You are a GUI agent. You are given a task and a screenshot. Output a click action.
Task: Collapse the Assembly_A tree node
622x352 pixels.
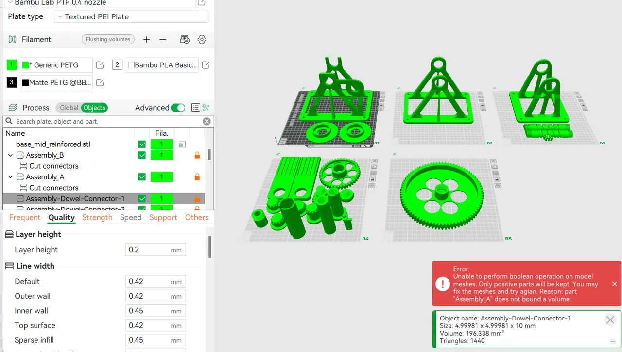pyautogui.click(x=10, y=177)
